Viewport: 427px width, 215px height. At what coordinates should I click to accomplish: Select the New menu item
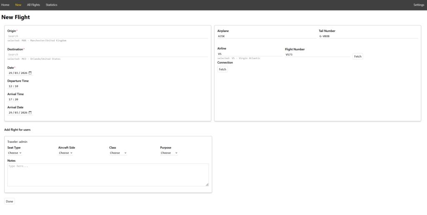coord(18,5)
